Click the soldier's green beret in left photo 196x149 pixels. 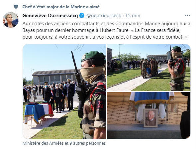(93, 56)
